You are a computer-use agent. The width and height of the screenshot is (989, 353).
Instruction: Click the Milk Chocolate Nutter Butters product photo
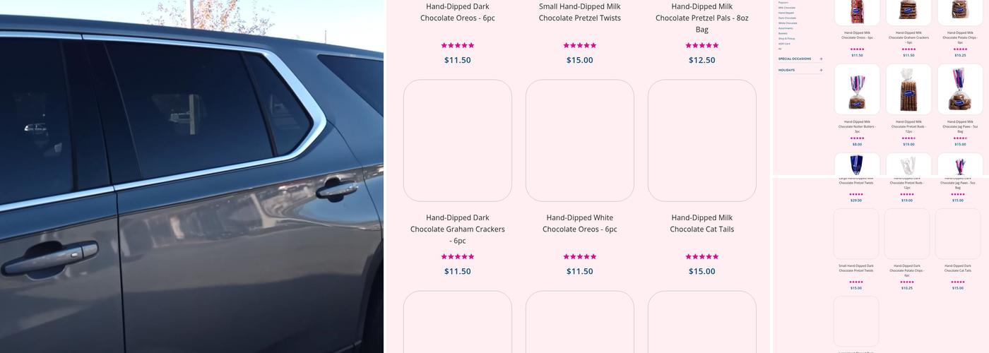click(857, 90)
